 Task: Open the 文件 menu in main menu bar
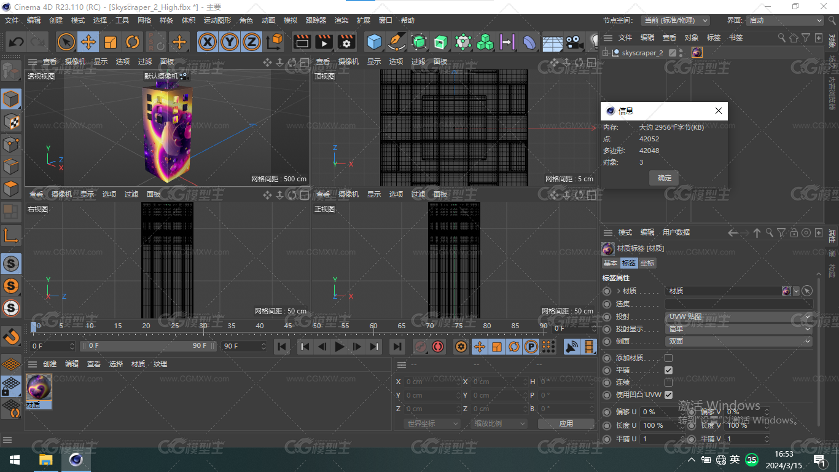pyautogui.click(x=12, y=20)
